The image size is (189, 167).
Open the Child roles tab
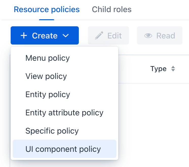111,10
